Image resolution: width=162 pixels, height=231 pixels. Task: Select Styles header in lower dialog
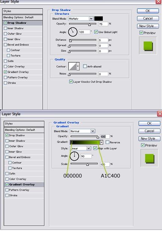click(24, 124)
